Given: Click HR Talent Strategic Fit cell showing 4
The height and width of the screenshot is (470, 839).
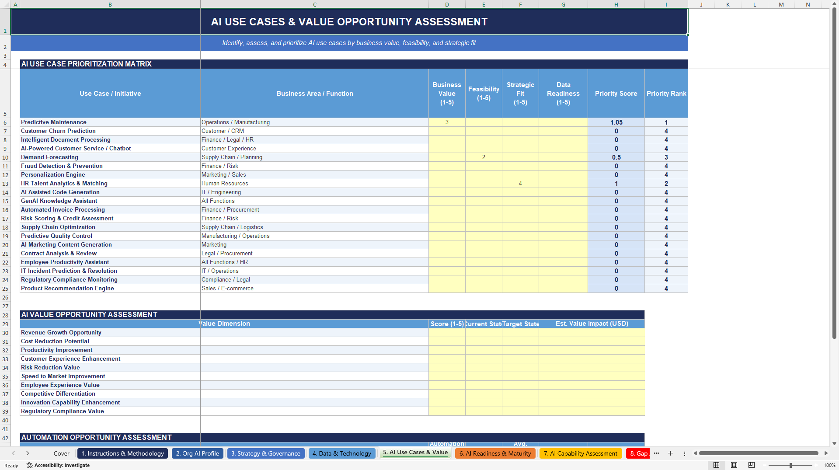Looking at the screenshot, I should 520,184.
